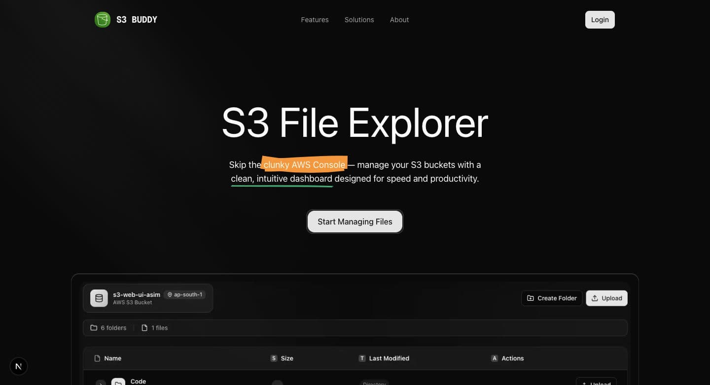
Task: Open the About navigation item
Action: [399, 20]
